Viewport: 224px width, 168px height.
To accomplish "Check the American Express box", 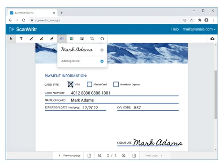I will pyautogui.click(x=116, y=84).
